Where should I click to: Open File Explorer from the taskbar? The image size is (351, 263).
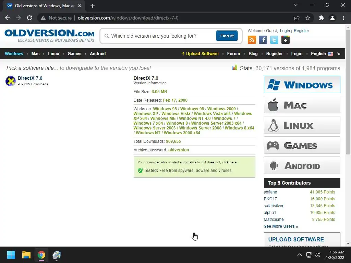26,255
